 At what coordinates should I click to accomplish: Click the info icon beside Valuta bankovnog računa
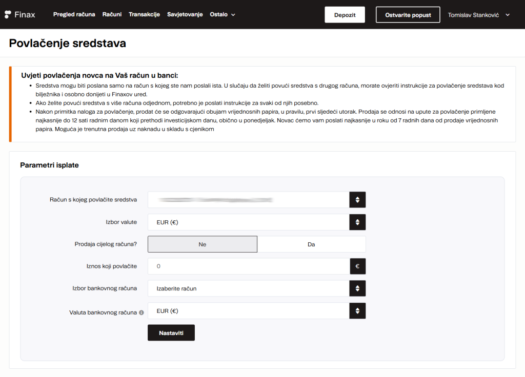point(142,312)
